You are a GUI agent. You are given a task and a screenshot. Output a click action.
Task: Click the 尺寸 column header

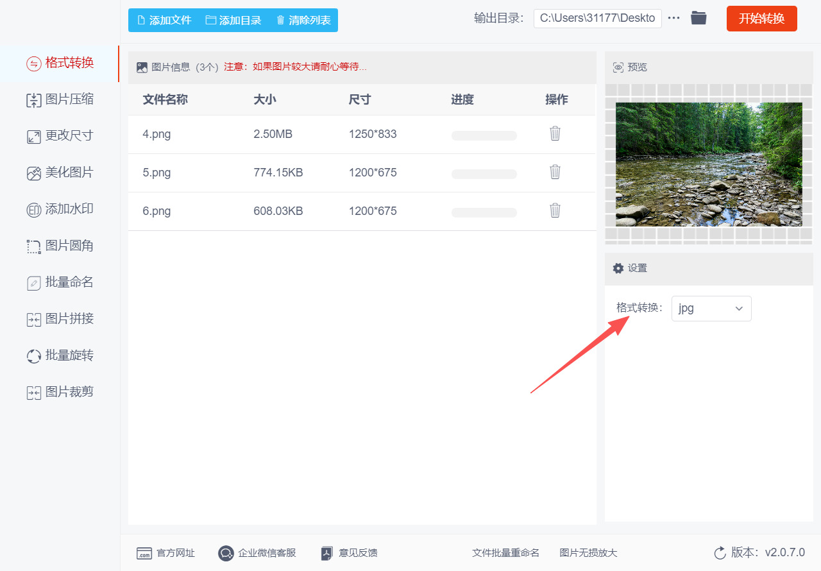pyautogui.click(x=360, y=99)
